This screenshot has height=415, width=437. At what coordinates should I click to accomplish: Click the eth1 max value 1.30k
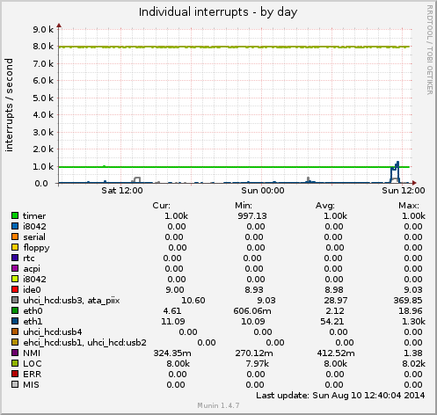pyautogui.click(x=413, y=322)
